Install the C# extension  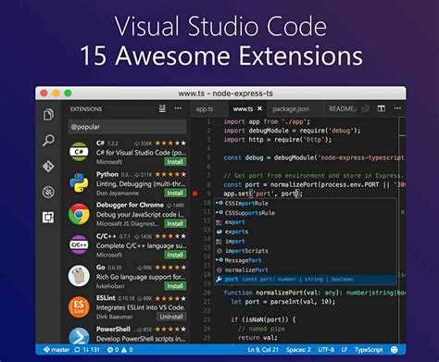coord(175,161)
